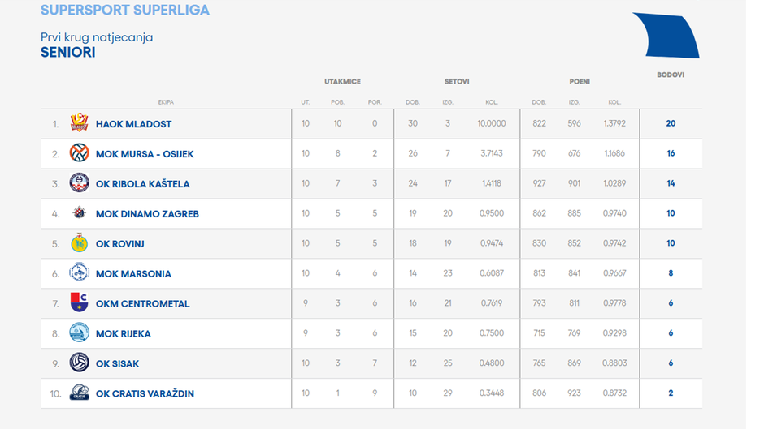Screen dimensions: 764x429
Task: Click the MOK Rijeka team logo
Action: [x=79, y=333]
